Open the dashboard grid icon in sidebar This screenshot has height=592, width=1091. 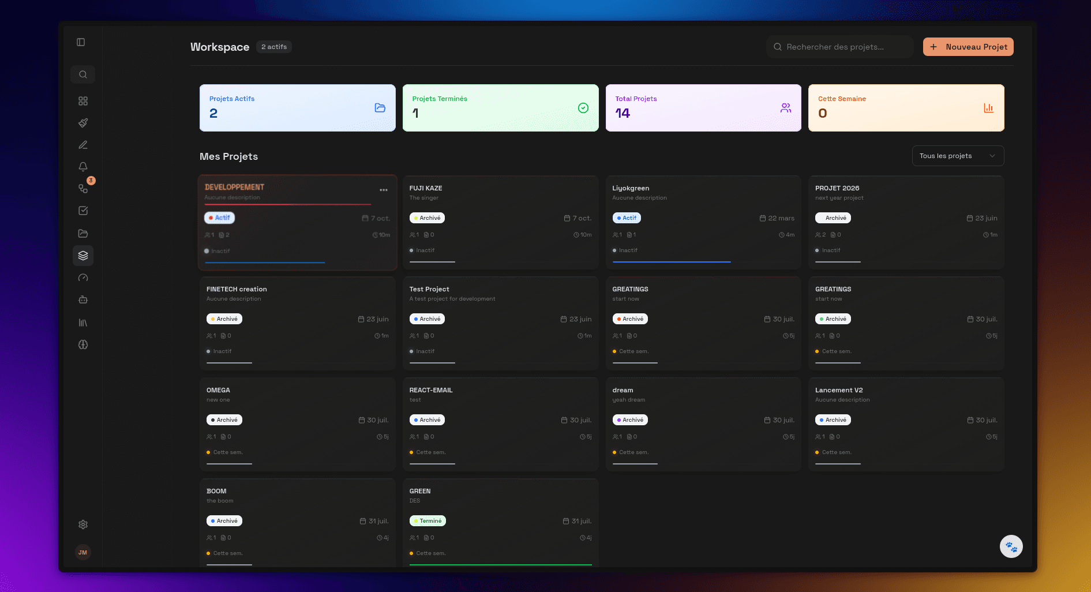click(x=83, y=101)
